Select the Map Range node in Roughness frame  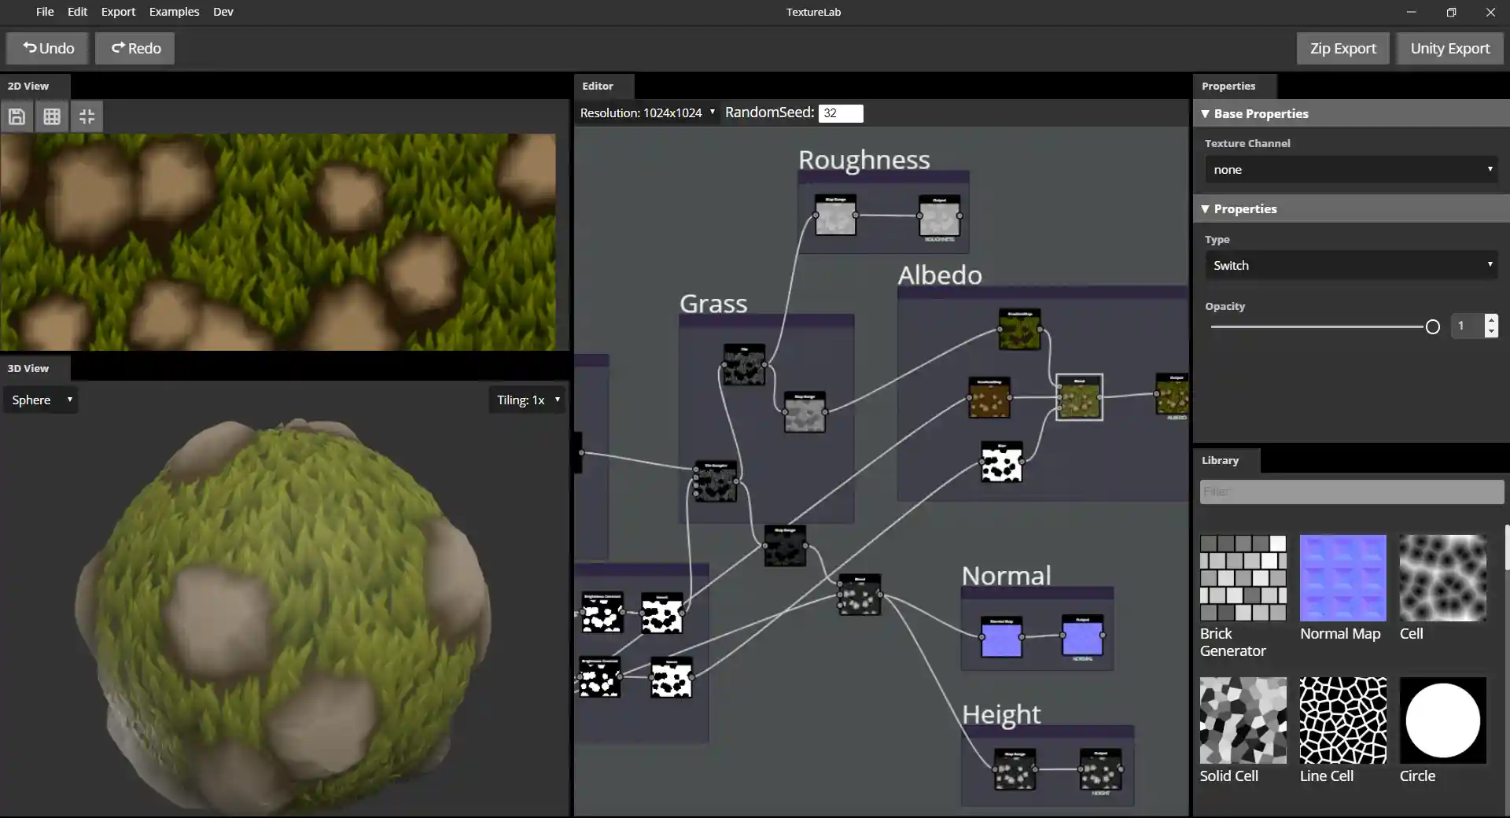[835, 215]
